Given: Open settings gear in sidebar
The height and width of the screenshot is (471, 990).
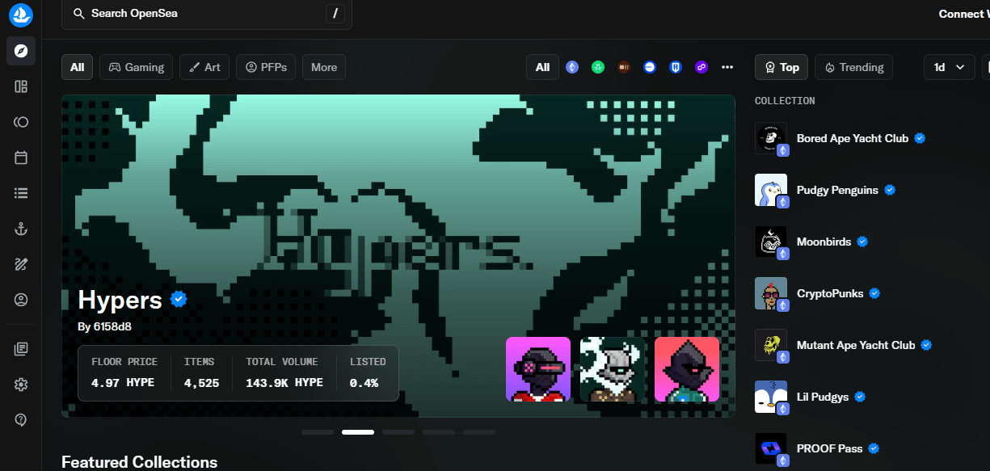Looking at the screenshot, I should pos(21,385).
